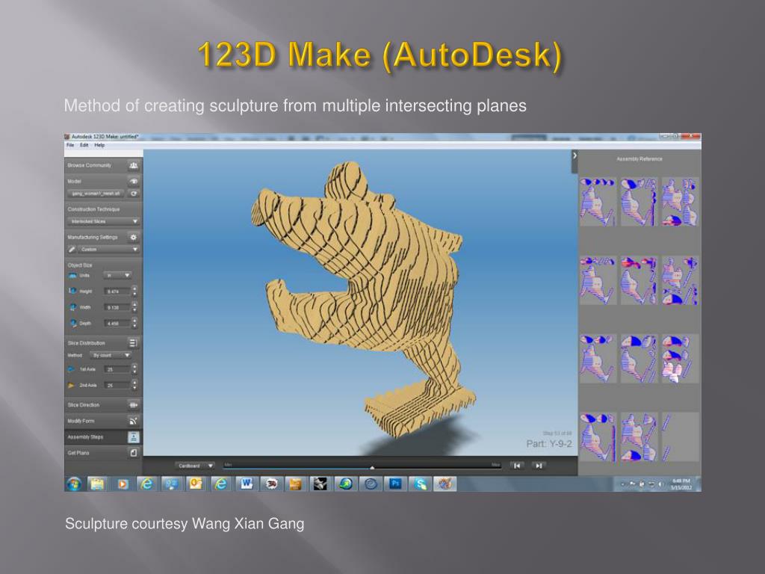765x574 pixels.
Task: Click the 2nd Axis count stepper
Action: pyautogui.click(x=134, y=386)
